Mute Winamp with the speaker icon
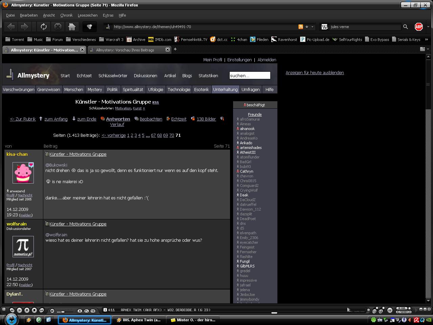Image resolution: width=433 pixels, height=325 pixels. 52,310
